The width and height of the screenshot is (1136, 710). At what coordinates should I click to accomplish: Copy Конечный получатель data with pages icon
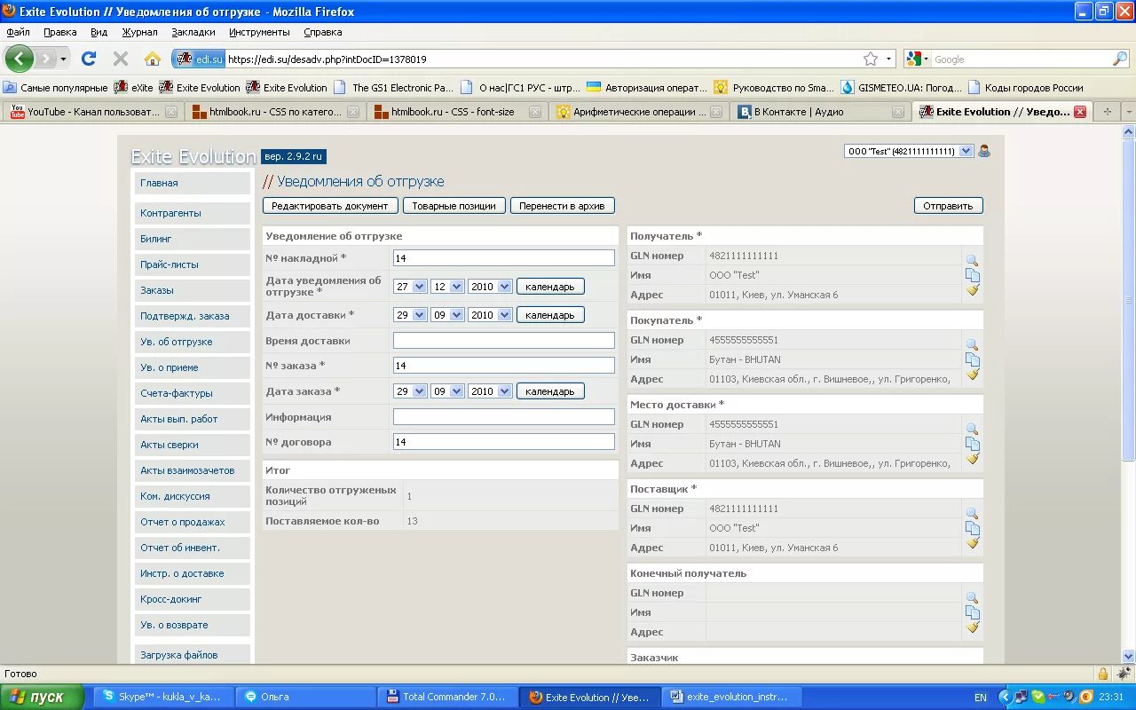[972, 612]
